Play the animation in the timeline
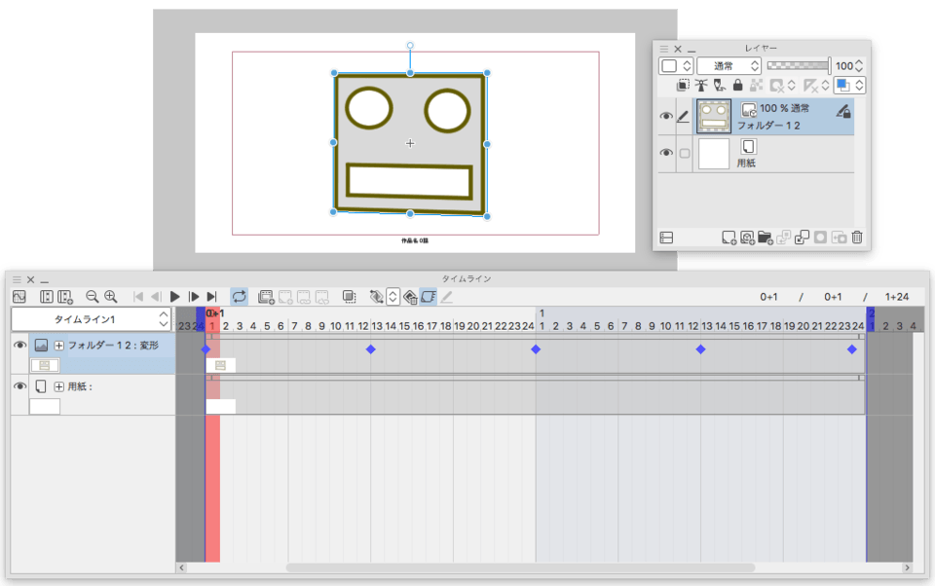This screenshot has width=935, height=586. (175, 297)
